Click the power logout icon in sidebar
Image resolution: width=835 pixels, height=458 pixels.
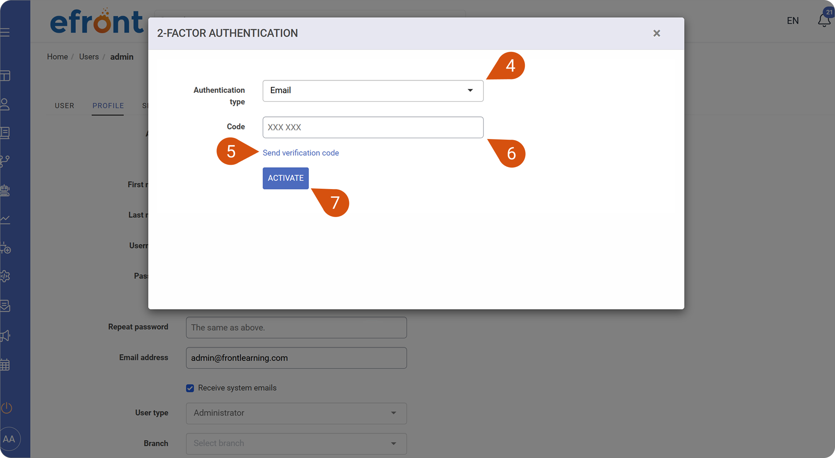click(x=7, y=408)
